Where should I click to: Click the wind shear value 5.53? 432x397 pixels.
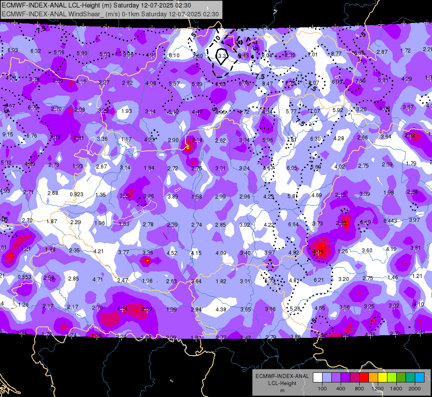click(x=105, y=54)
